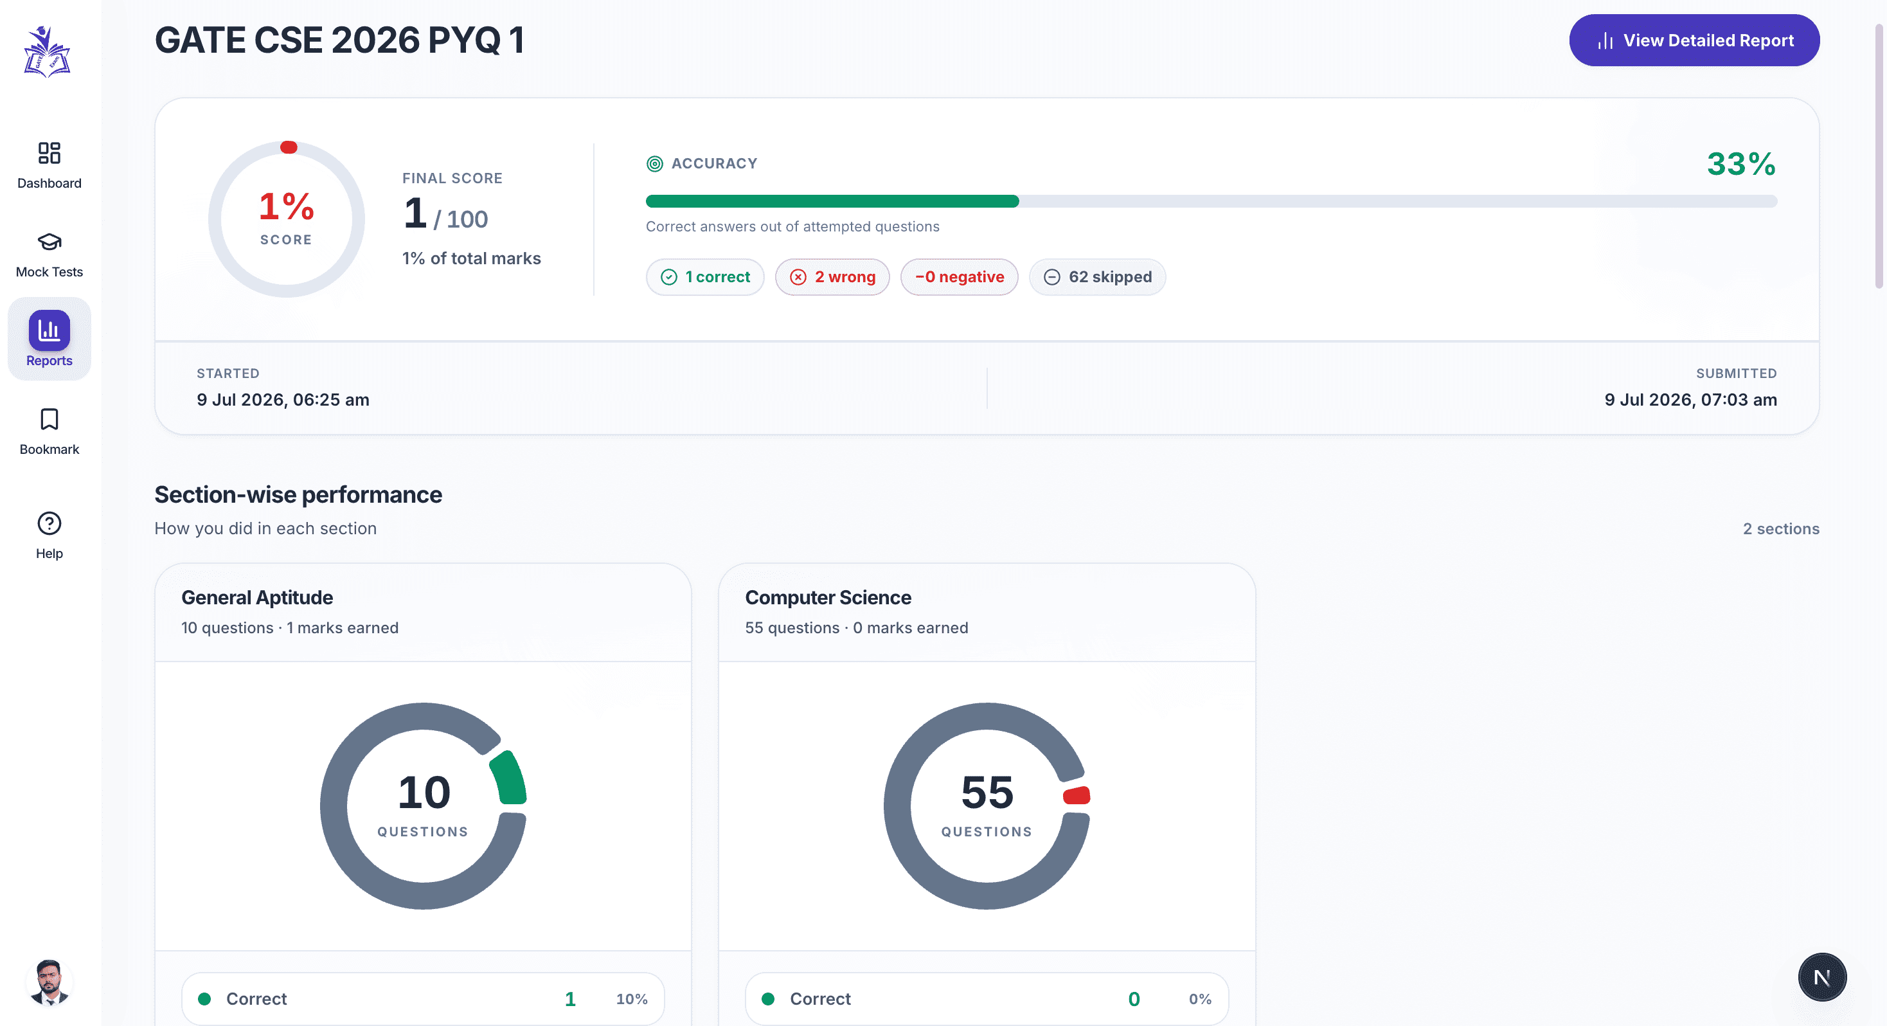The width and height of the screenshot is (1887, 1026).
Task: Click the green checkmark in correct chip
Action: (669, 277)
